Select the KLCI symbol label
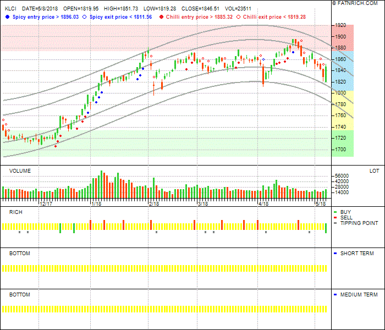Viewport: 385px width, 330px height. click(10, 9)
